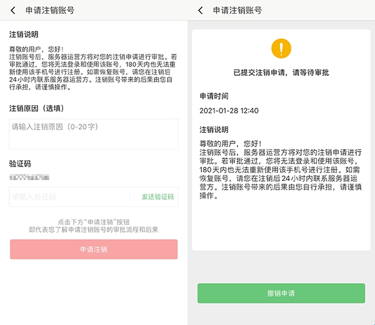The height and width of the screenshot is (325, 375).
Task: Tap the 点击下方"申请注销"按钮 hint text
Action: [x=94, y=222]
